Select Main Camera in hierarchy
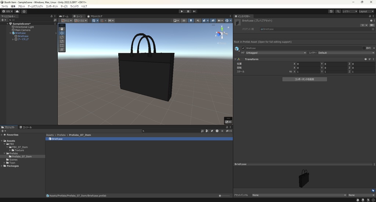Image resolution: width=376 pixels, height=202 pixels. [22, 30]
